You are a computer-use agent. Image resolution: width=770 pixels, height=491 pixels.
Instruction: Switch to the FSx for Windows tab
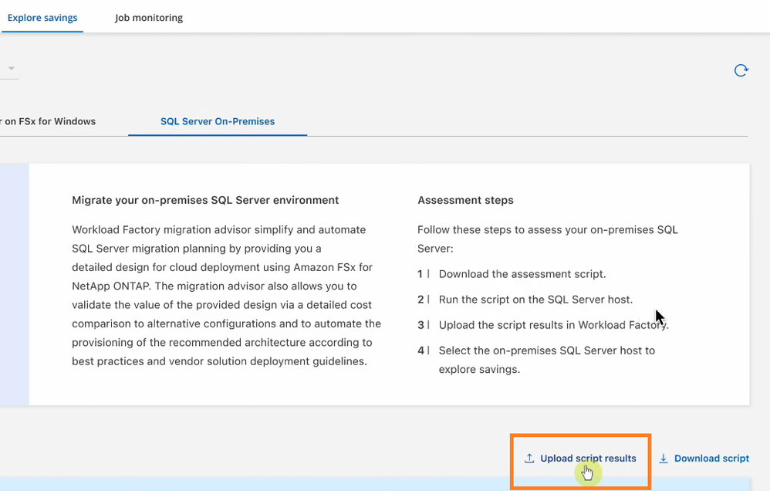click(49, 121)
